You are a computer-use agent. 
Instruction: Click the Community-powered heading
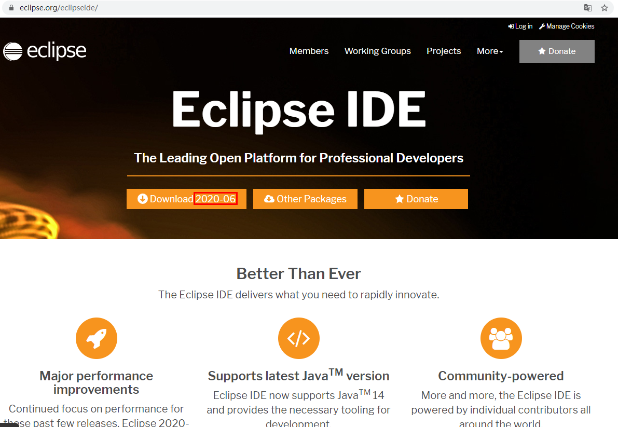click(501, 376)
